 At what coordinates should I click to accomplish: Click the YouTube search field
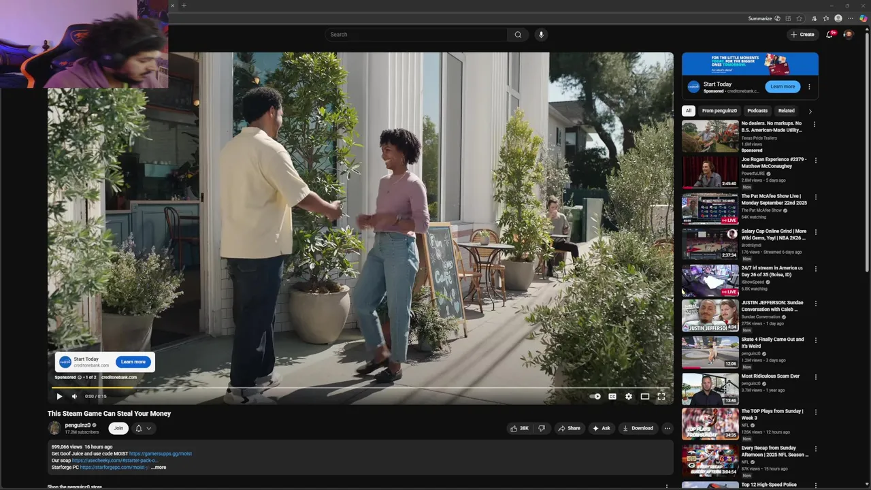(416, 35)
